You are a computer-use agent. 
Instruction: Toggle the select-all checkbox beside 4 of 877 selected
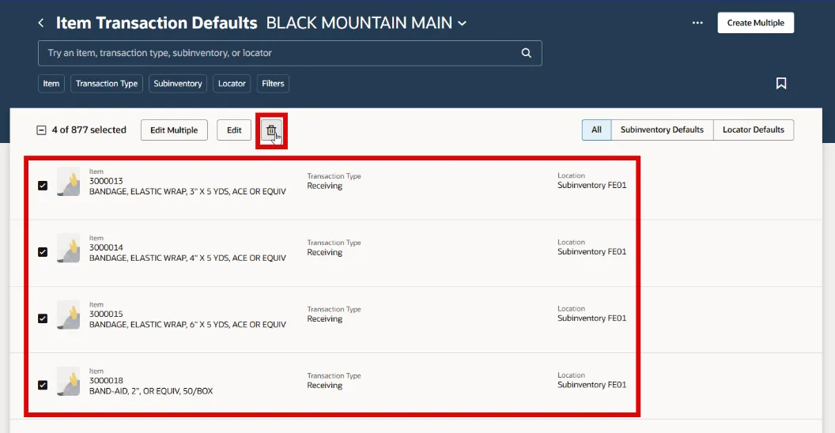click(x=42, y=130)
